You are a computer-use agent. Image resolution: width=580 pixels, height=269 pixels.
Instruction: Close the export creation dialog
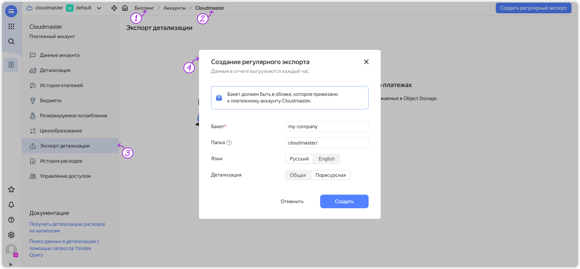click(x=366, y=62)
